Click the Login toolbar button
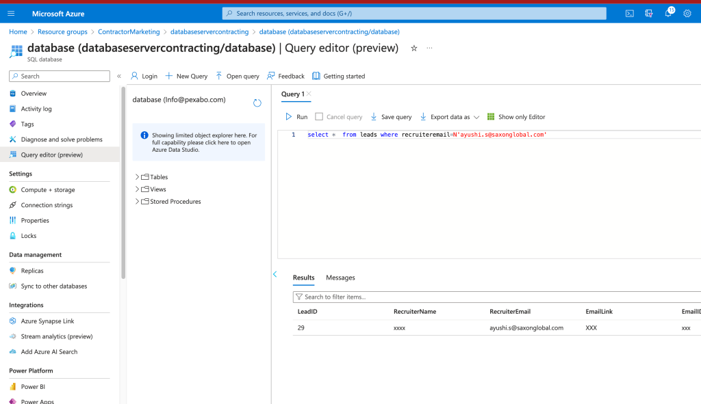701x404 pixels. 144,76
